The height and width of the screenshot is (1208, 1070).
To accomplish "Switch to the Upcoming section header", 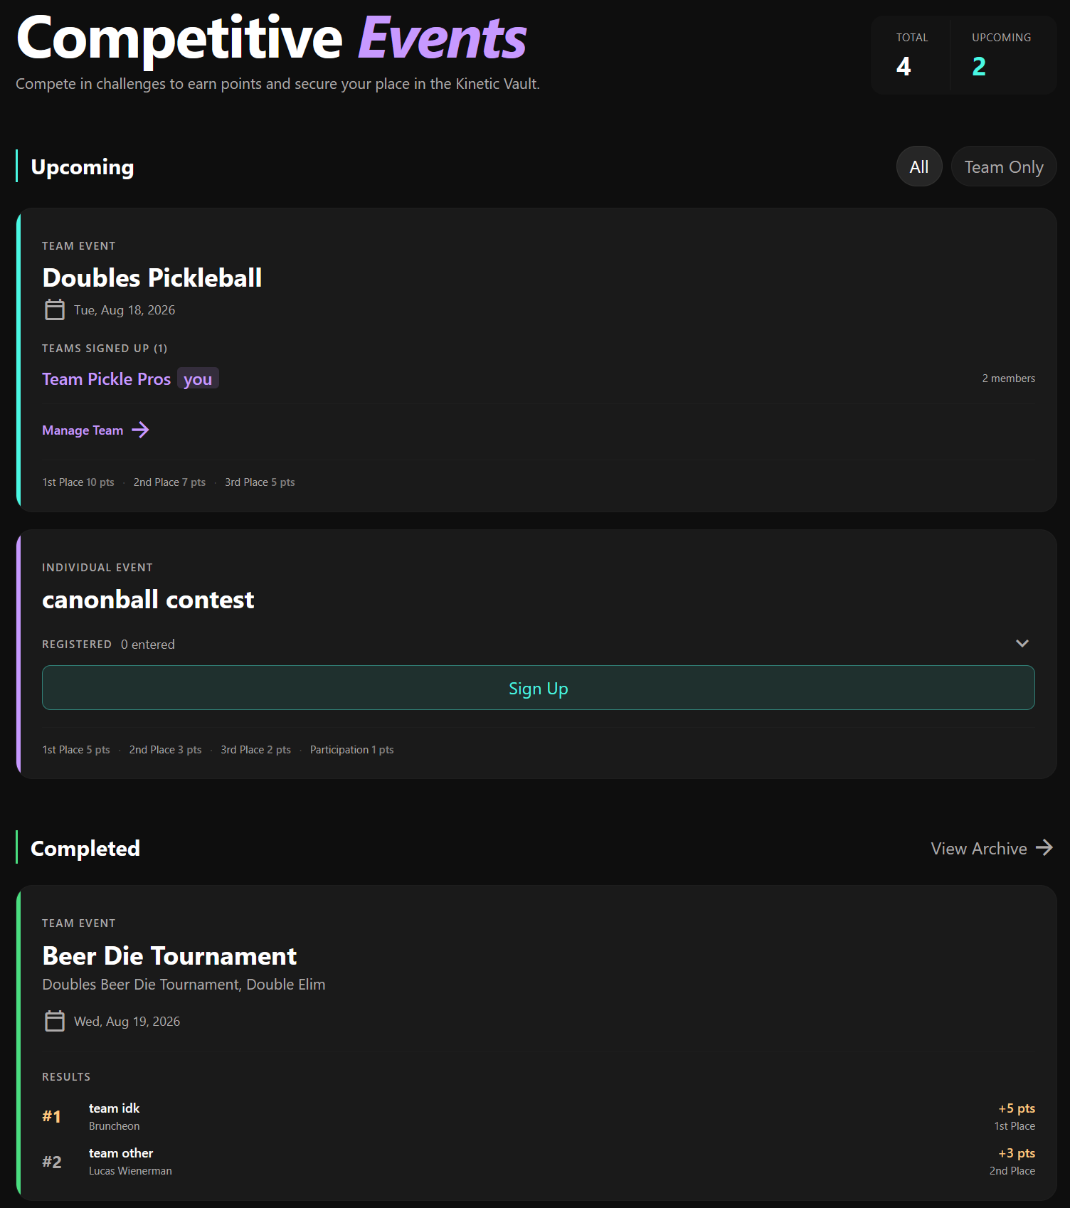I will [x=82, y=166].
